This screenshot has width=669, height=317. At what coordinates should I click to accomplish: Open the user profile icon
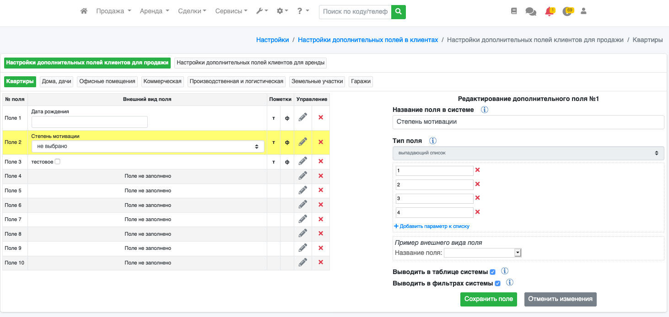(583, 11)
